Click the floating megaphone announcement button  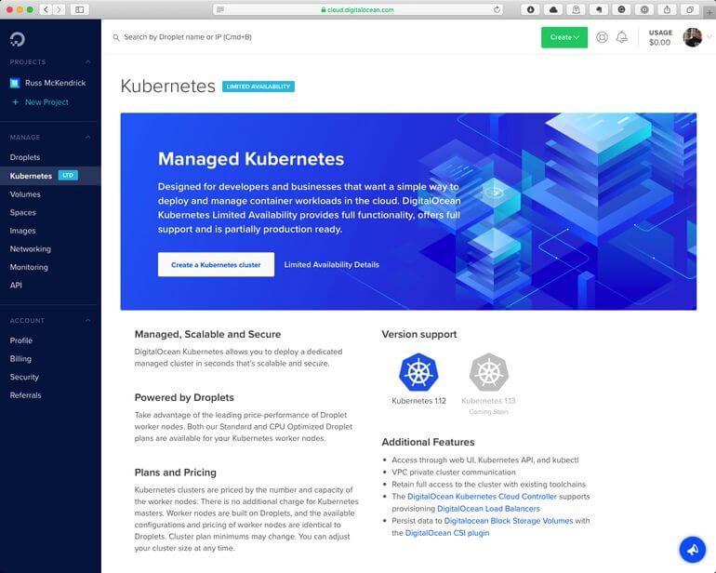coord(692,550)
